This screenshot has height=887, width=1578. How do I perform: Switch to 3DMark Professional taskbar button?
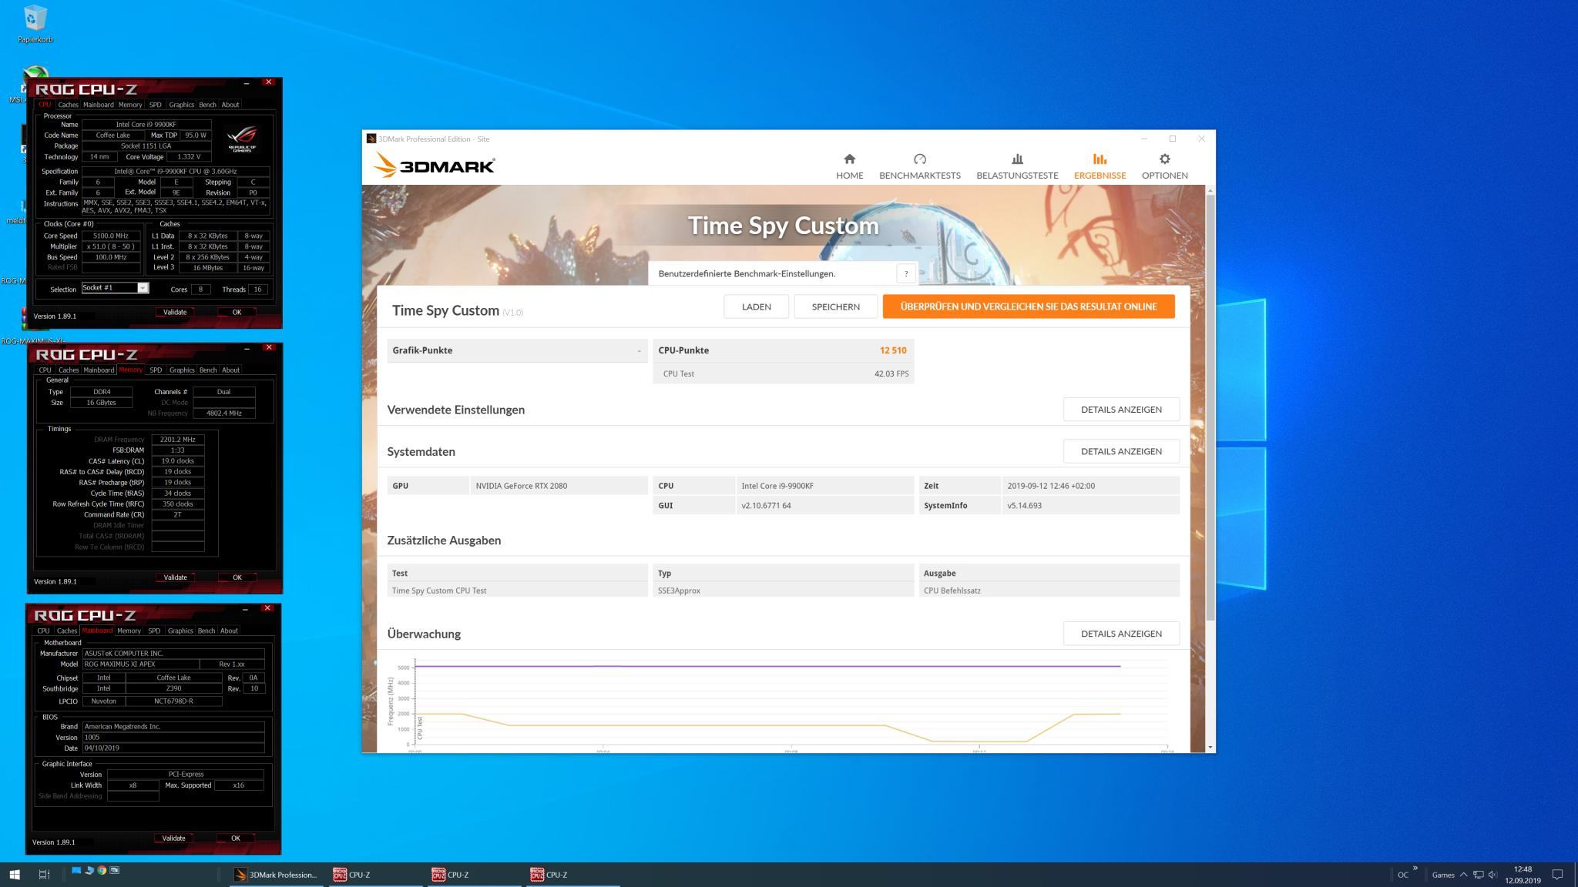pos(277,875)
